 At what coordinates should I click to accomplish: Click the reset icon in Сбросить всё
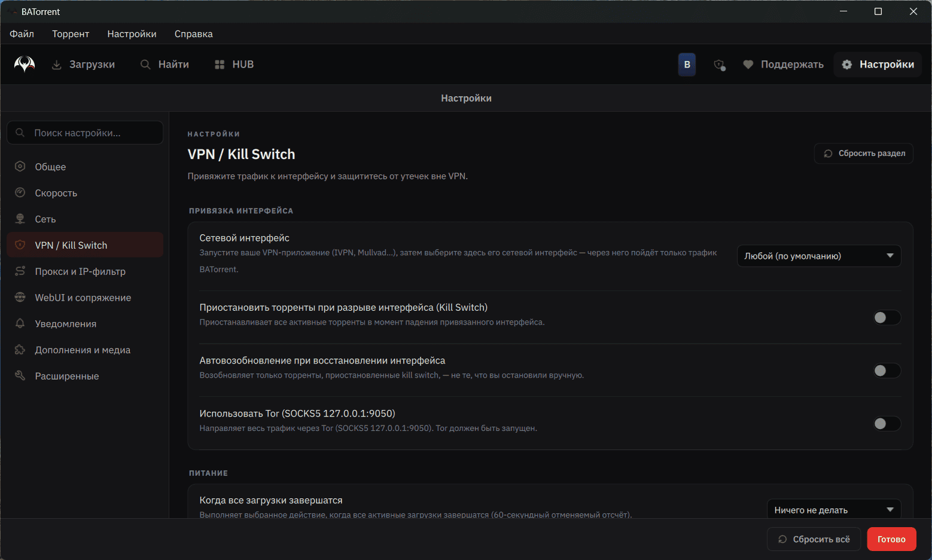click(782, 539)
